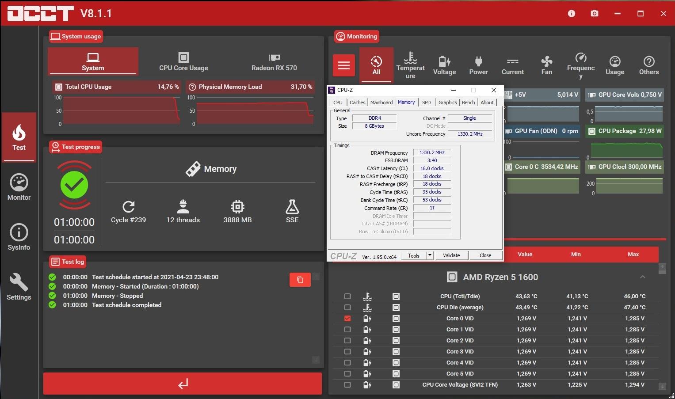The height and width of the screenshot is (399, 675).
Task: Click the Min column header
Action: [576, 255]
